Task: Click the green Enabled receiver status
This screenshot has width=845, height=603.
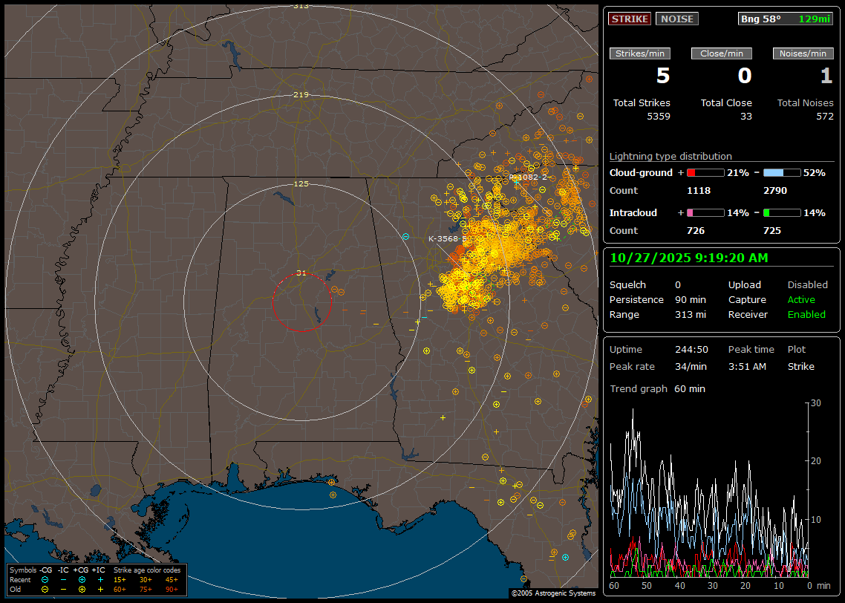Action: tap(806, 314)
